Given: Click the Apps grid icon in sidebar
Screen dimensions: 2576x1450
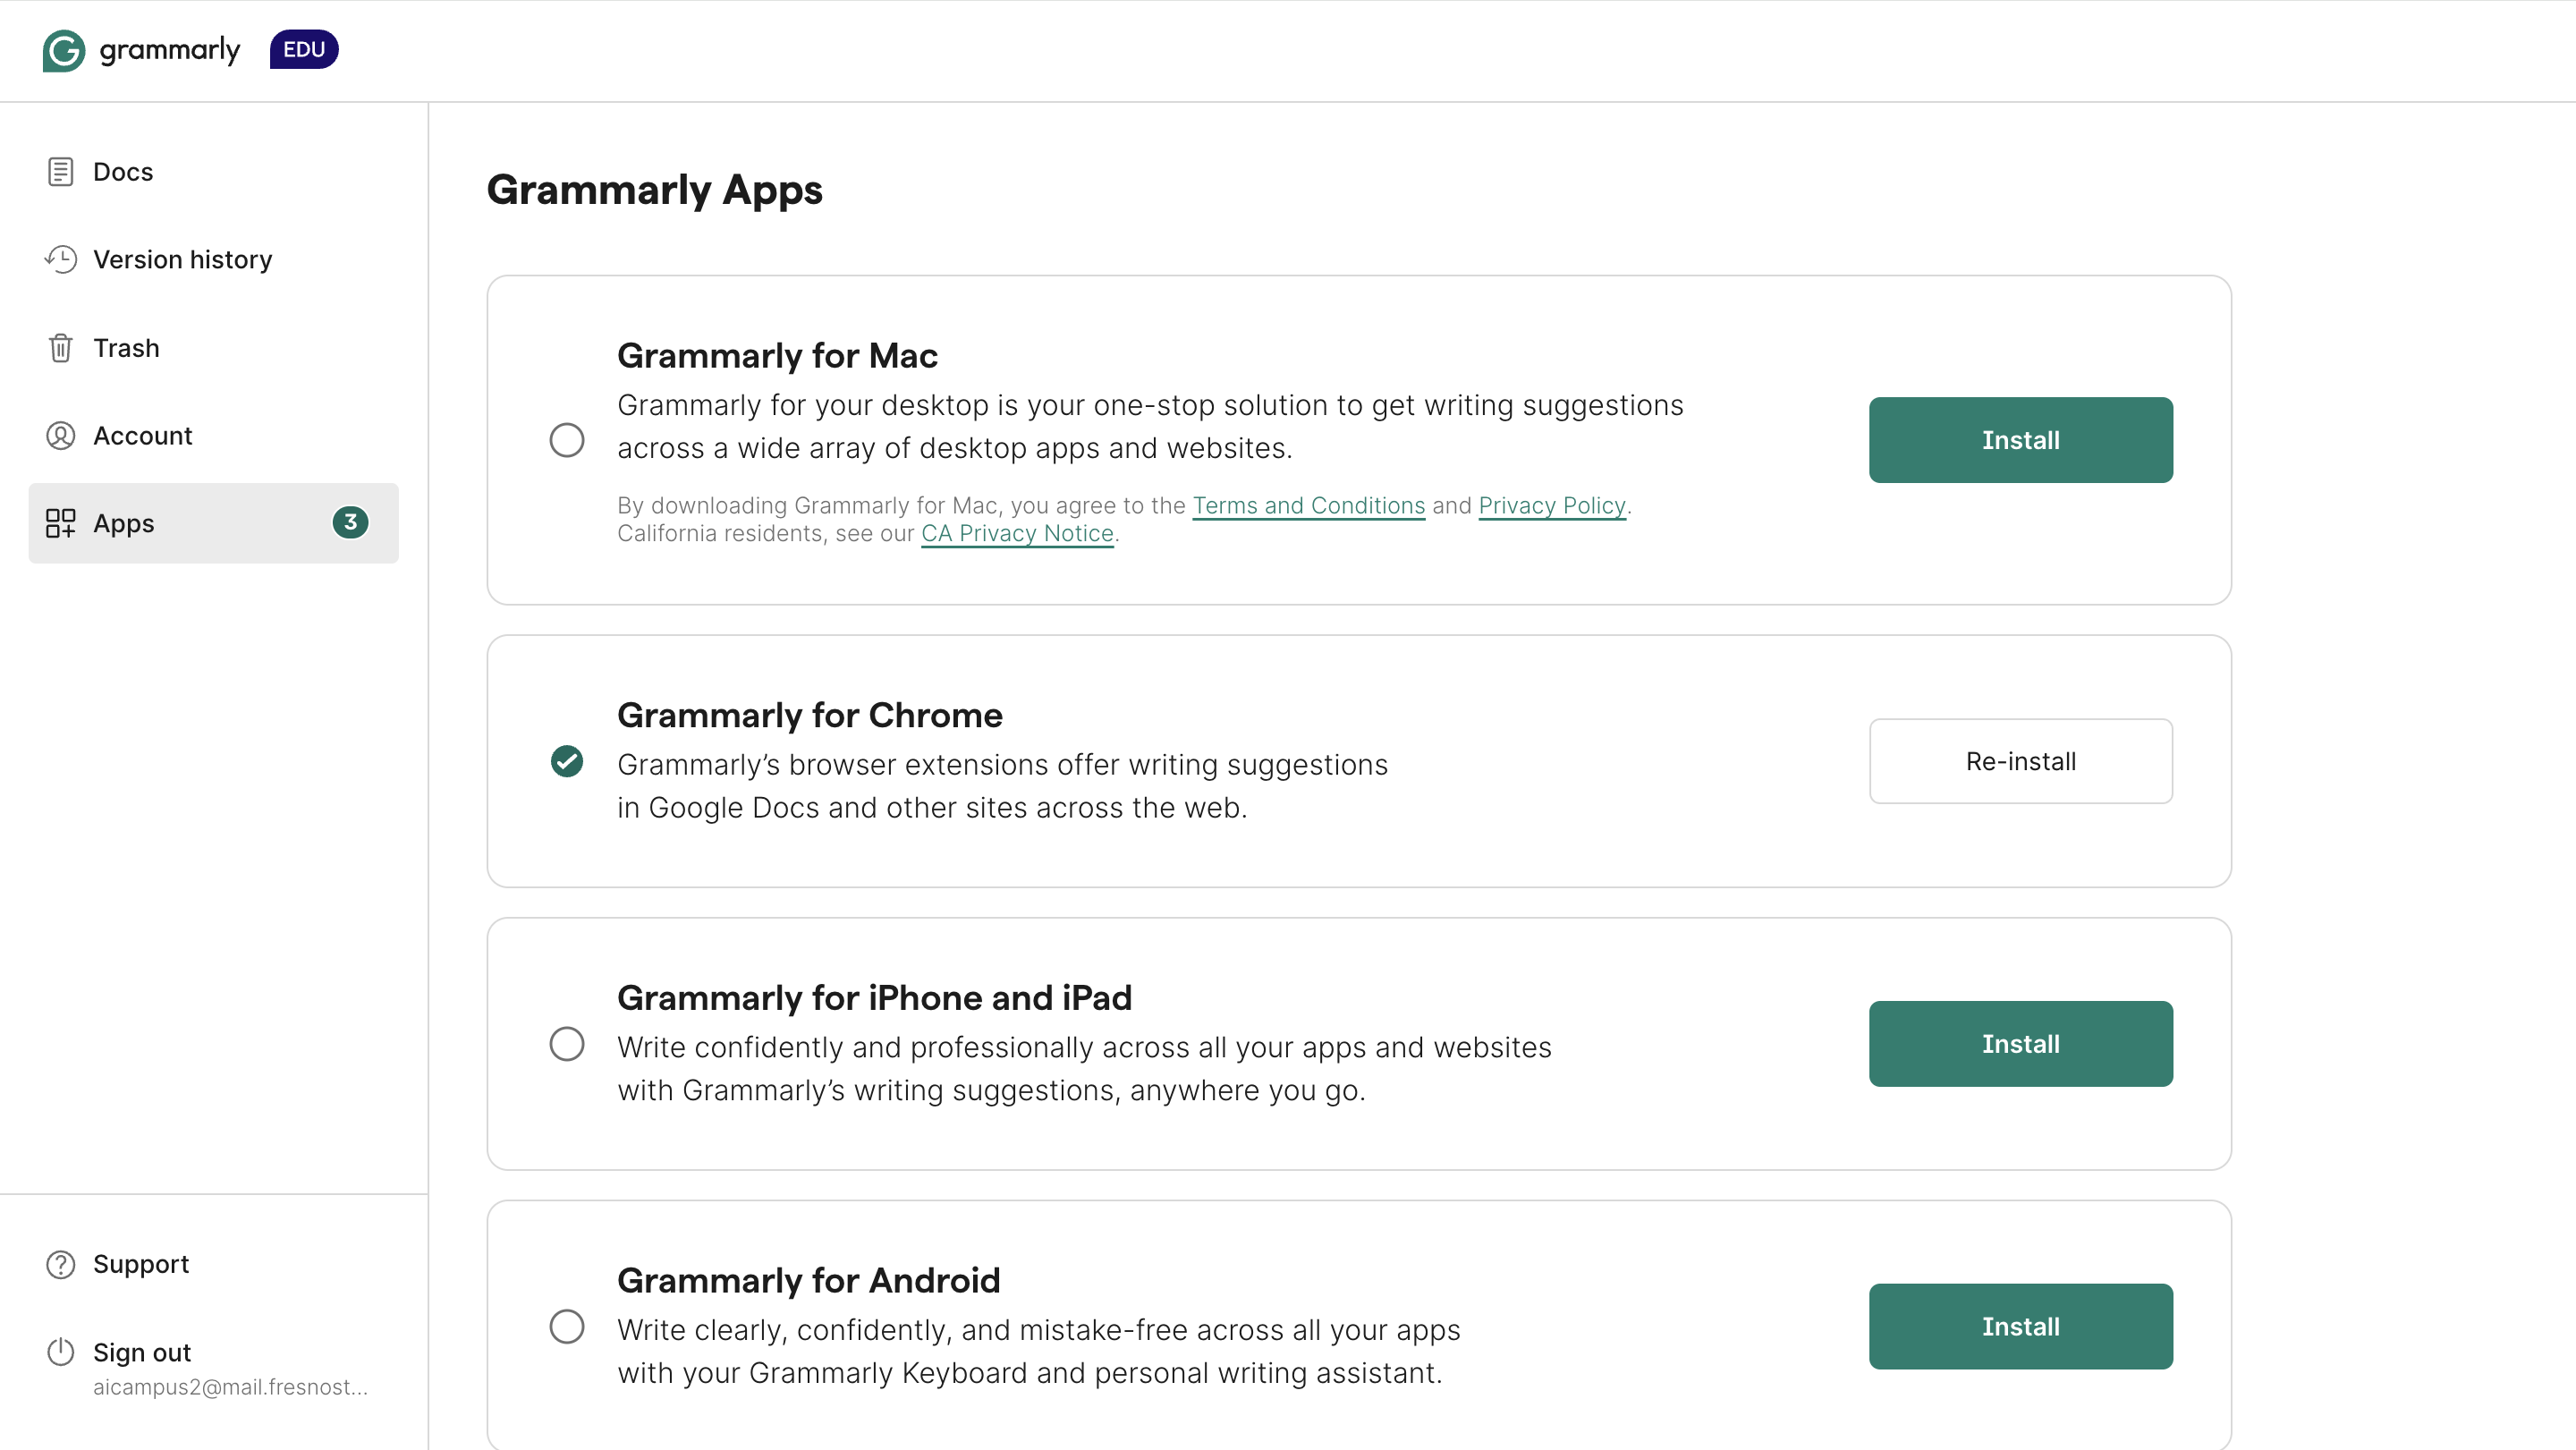Looking at the screenshot, I should point(60,523).
